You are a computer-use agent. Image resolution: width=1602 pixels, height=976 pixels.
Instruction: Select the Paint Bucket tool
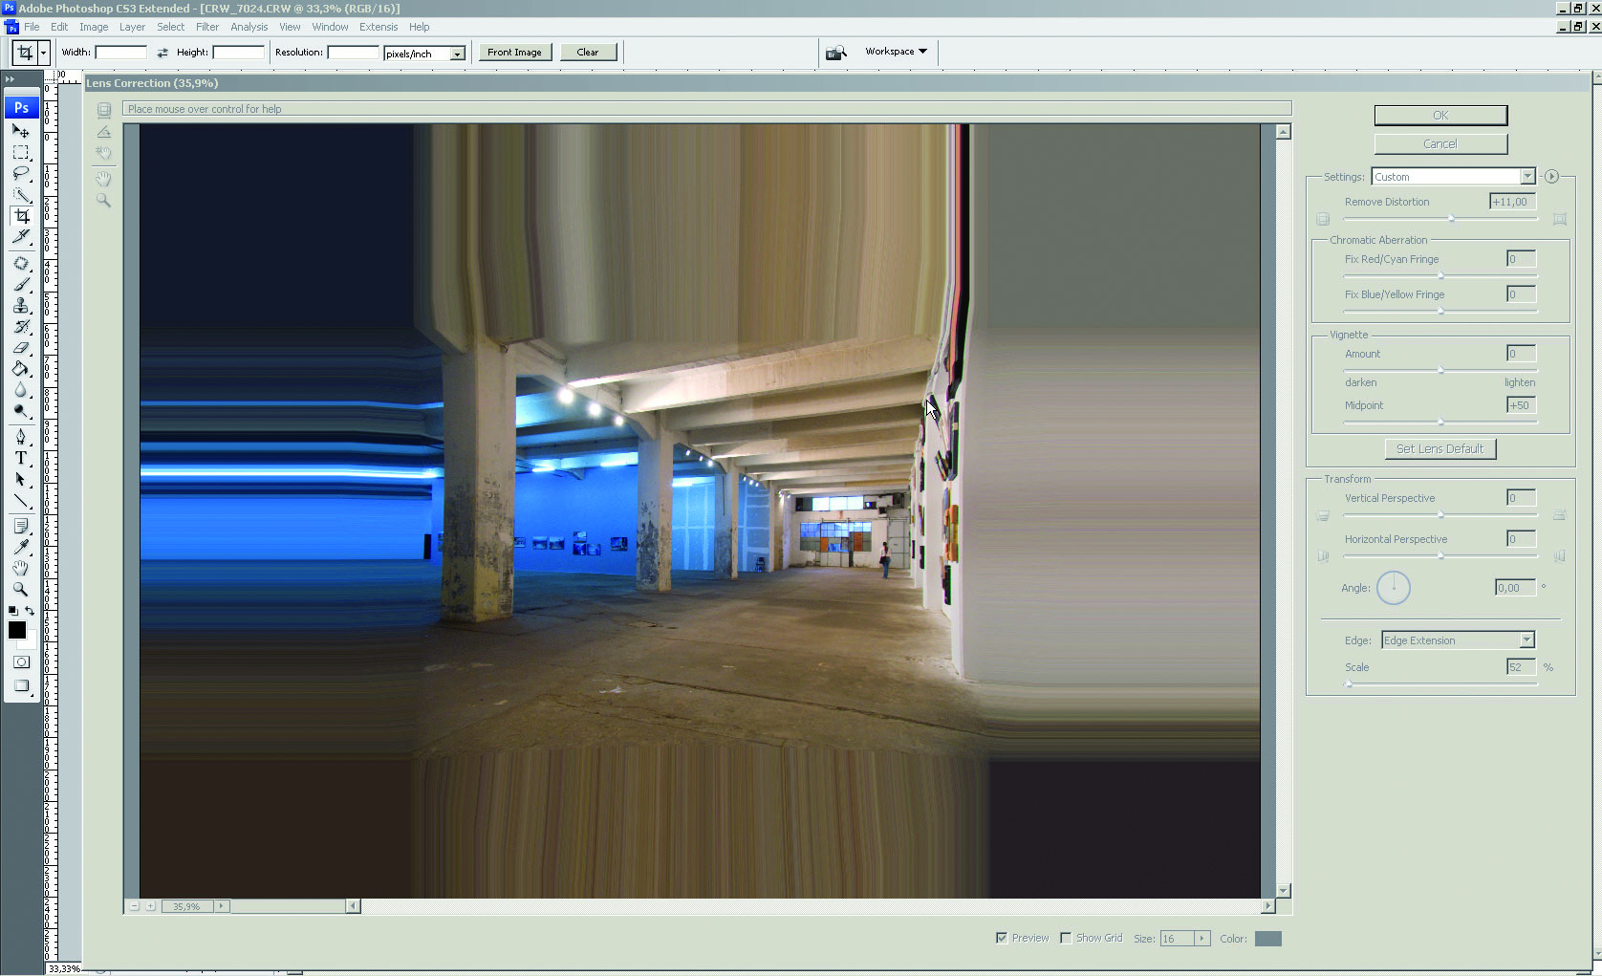(x=21, y=369)
